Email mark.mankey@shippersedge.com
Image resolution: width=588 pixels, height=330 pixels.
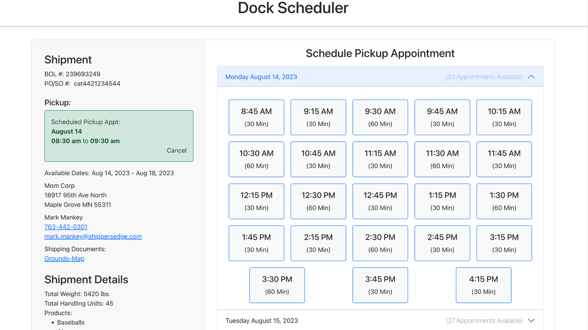[x=93, y=236]
